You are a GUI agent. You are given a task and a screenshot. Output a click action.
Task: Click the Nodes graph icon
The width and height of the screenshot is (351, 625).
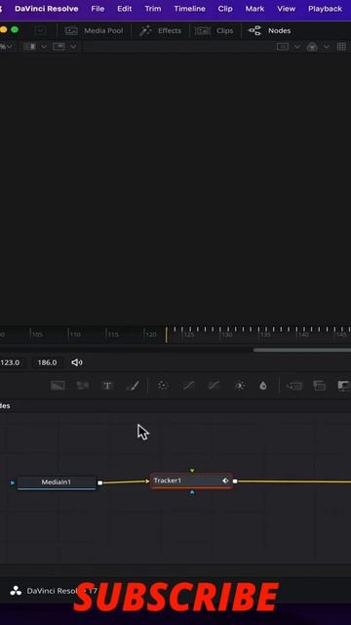(254, 30)
